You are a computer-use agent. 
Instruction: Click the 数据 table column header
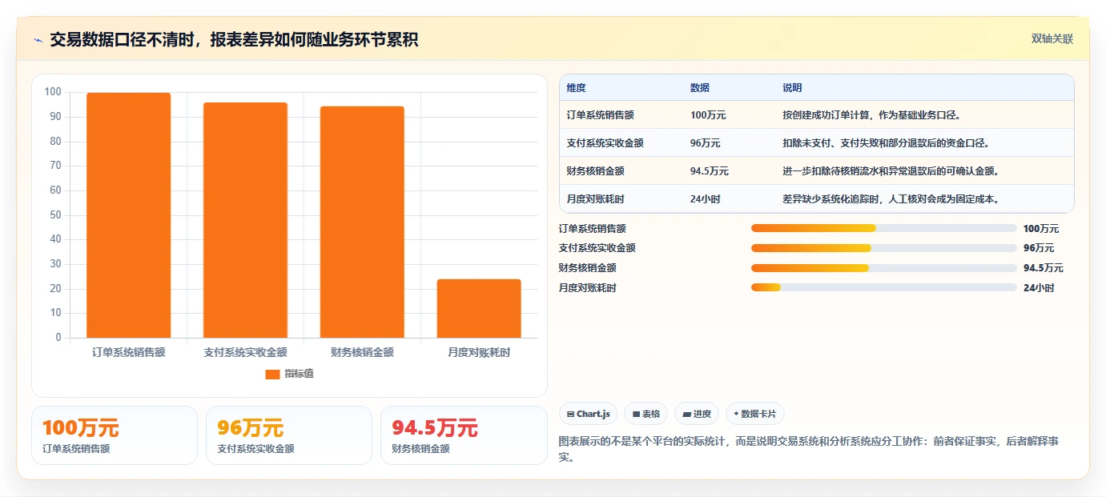pyautogui.click(x=699, y=88)
